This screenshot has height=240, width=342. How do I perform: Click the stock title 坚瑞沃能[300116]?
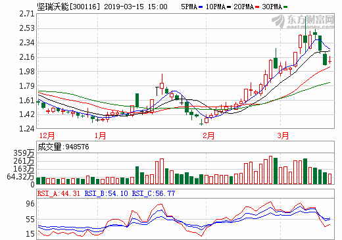coord(68,7)
